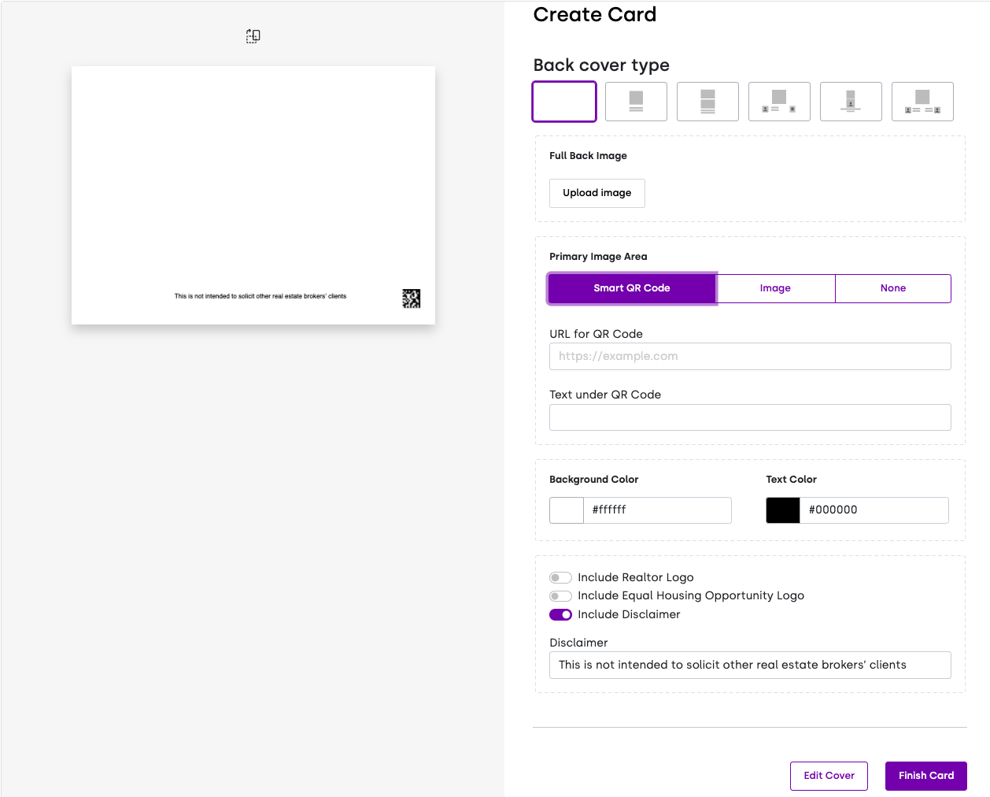Set Primary Image Area to None
Screen dimensions: 990x797
tap(893, 288)
